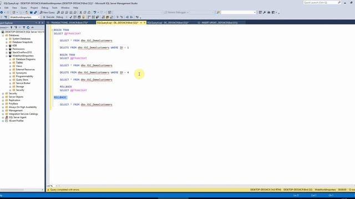Close the Object Explorer panel
This screenshot has width=355, height=199.
coord(42,23)
